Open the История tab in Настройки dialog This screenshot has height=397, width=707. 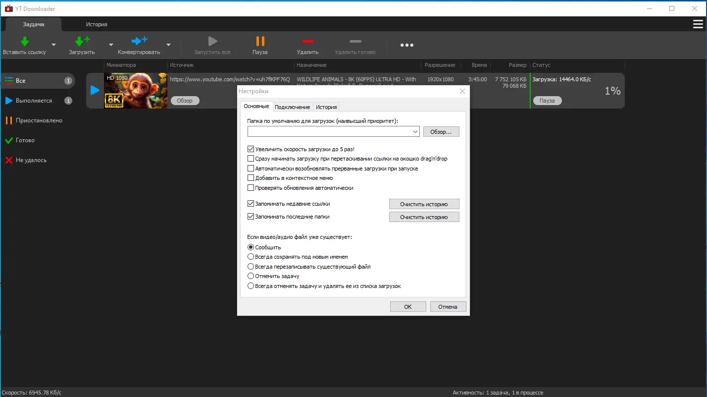[326, 107]
